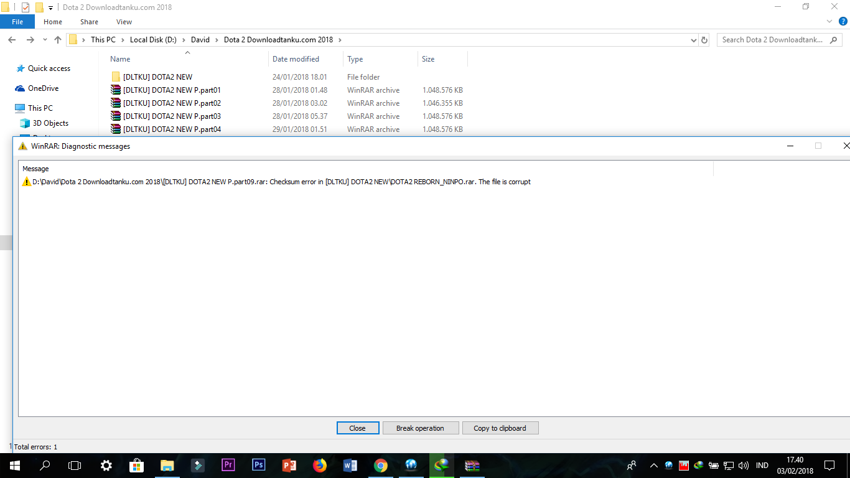The height and width of the screenshot is (478, 850).
Task: Open Google Chrome from taskbar
Action: click(381, 466)
